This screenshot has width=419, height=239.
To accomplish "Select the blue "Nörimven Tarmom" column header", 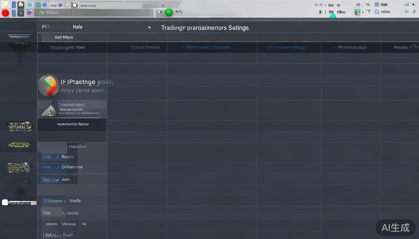I will tap(209, 48).
